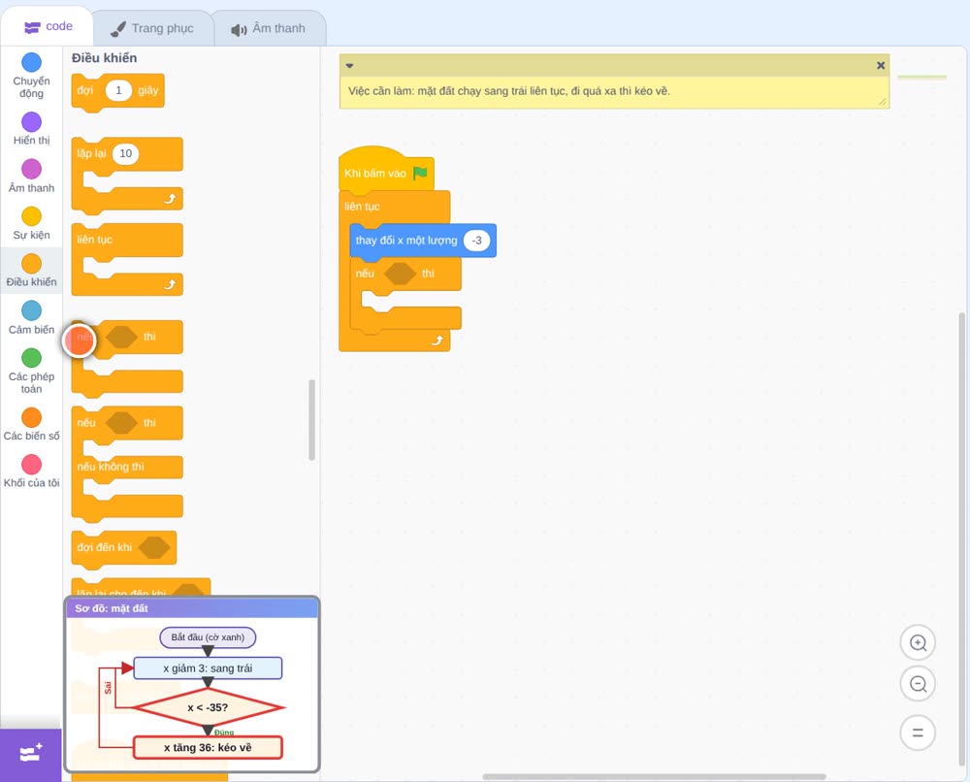Click the Điều khiển palette heading
The width and height of the screenshot is (970, 782).
pos(104,58)
